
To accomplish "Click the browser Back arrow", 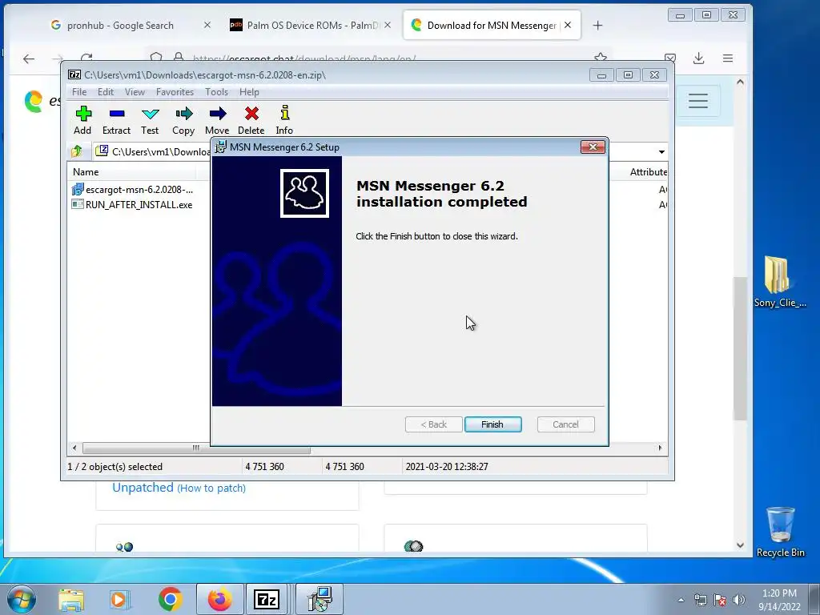I will coord(29,58).
